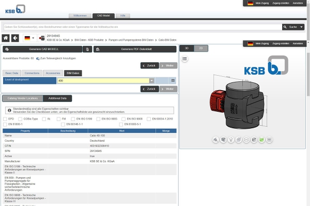
Task: Click the table icon beside Level of development
Action: [x=173, y=81]
